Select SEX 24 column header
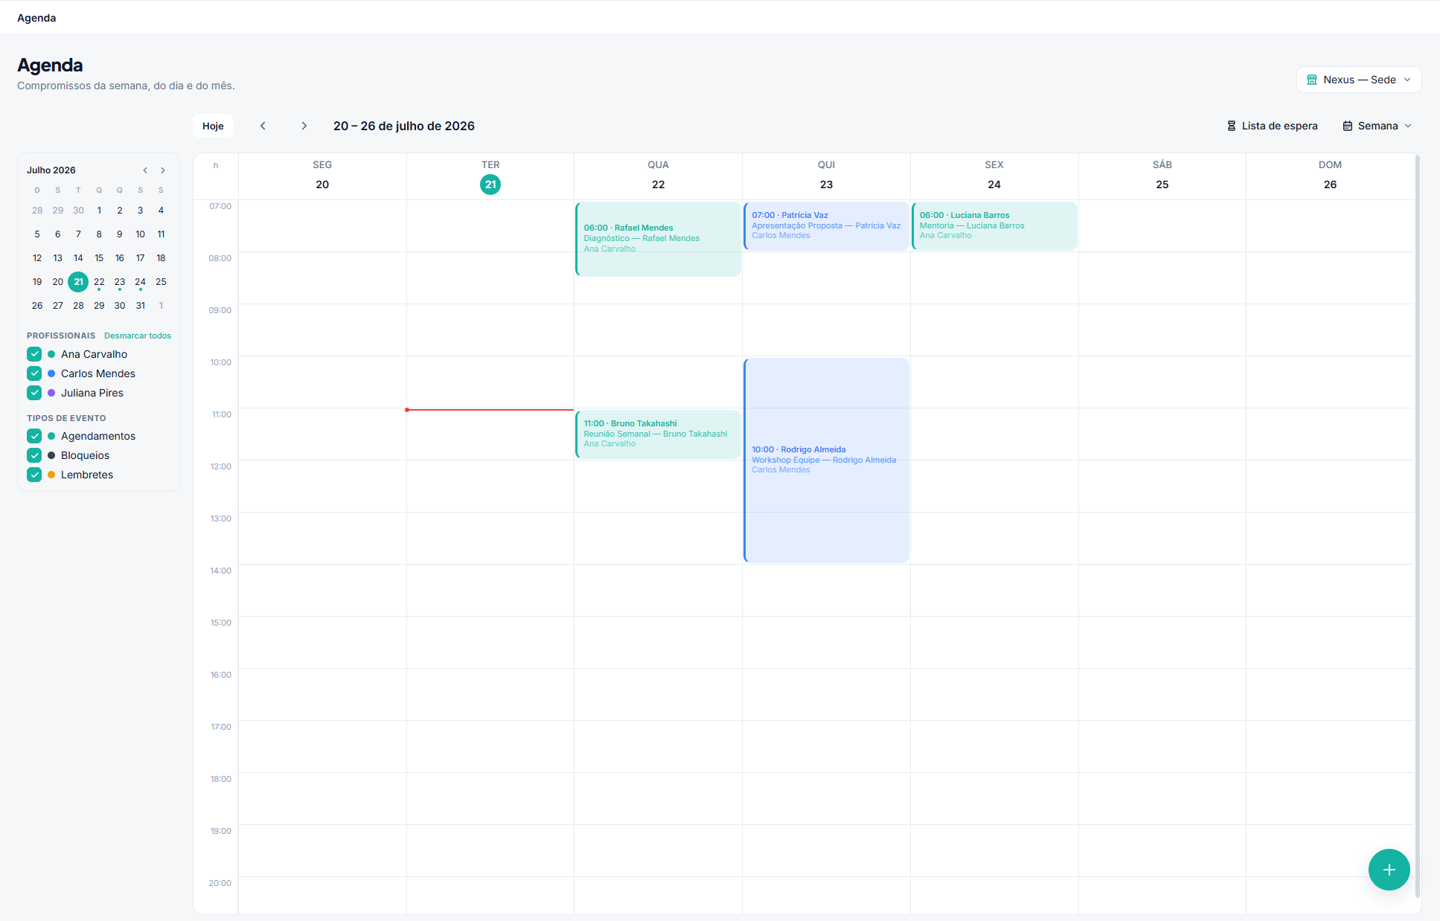The image size is (1440, 921). click(994, 176)
